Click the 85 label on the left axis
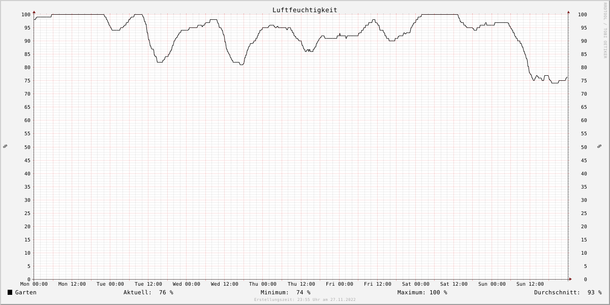This screenshot has width=610, height=305. click(27, 54)
